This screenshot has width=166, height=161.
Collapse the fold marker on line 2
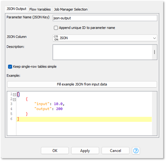click(x=14, y=100)
